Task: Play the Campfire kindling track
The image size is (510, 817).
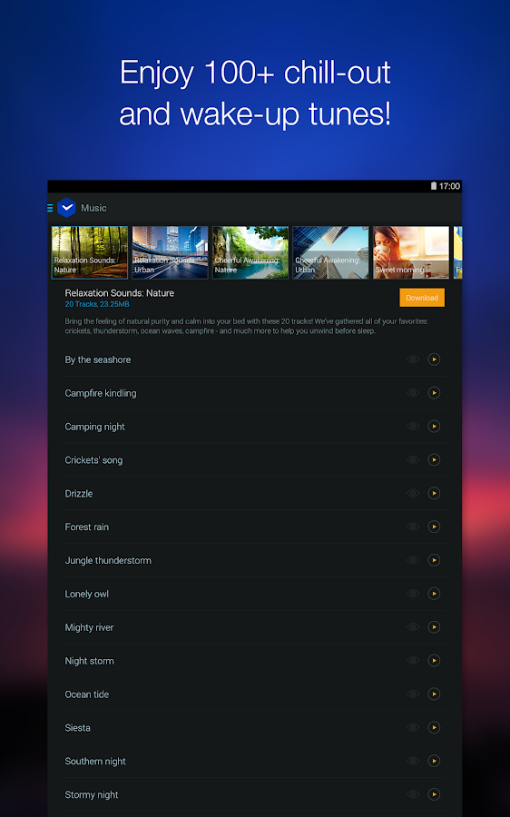Action: tap(434, 393)
